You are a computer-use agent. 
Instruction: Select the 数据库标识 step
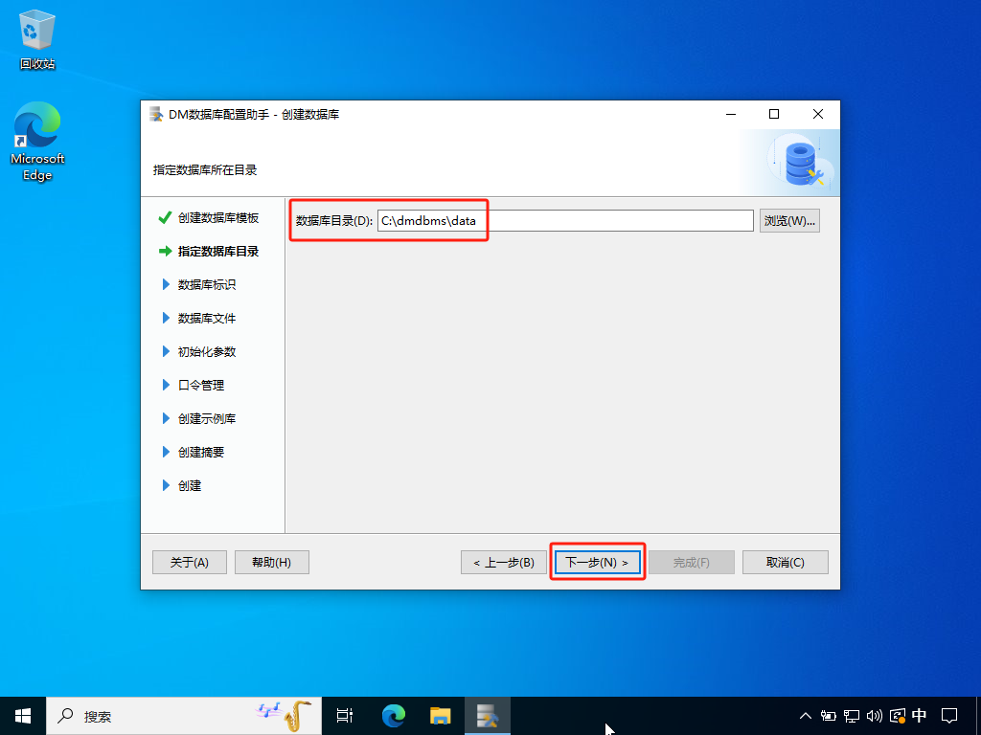pos(207,284)
